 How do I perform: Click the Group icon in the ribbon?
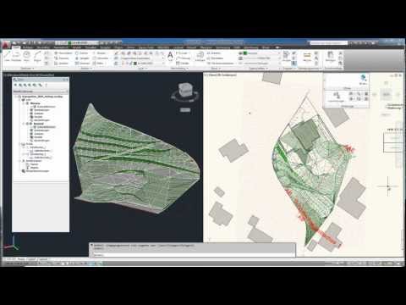287,56
